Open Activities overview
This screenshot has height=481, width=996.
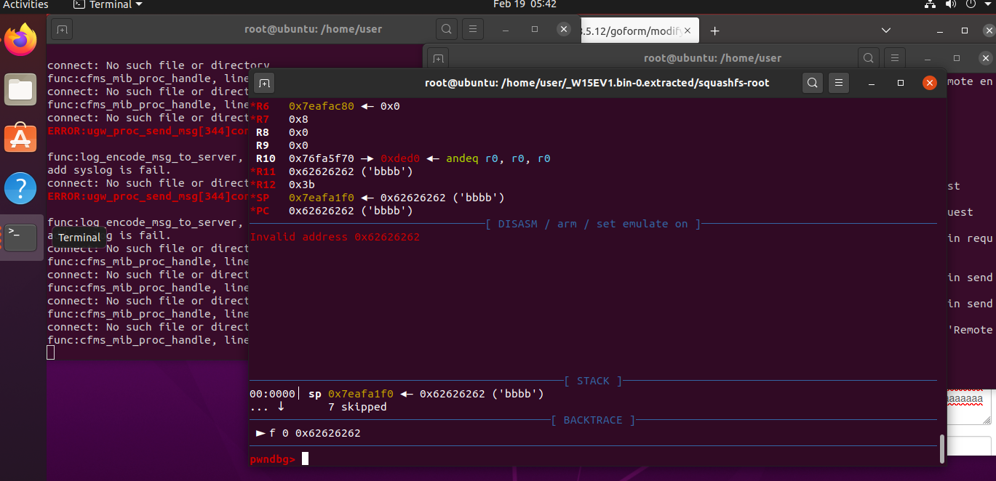click(x=25, y=5)
